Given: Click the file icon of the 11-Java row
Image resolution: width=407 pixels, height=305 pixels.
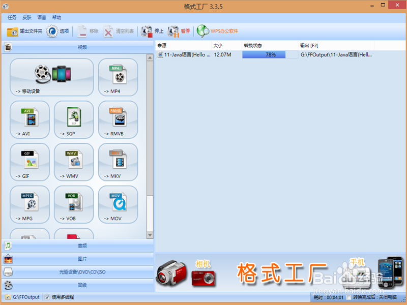Looking at the screenshot, I should click(x=160, y=55).
